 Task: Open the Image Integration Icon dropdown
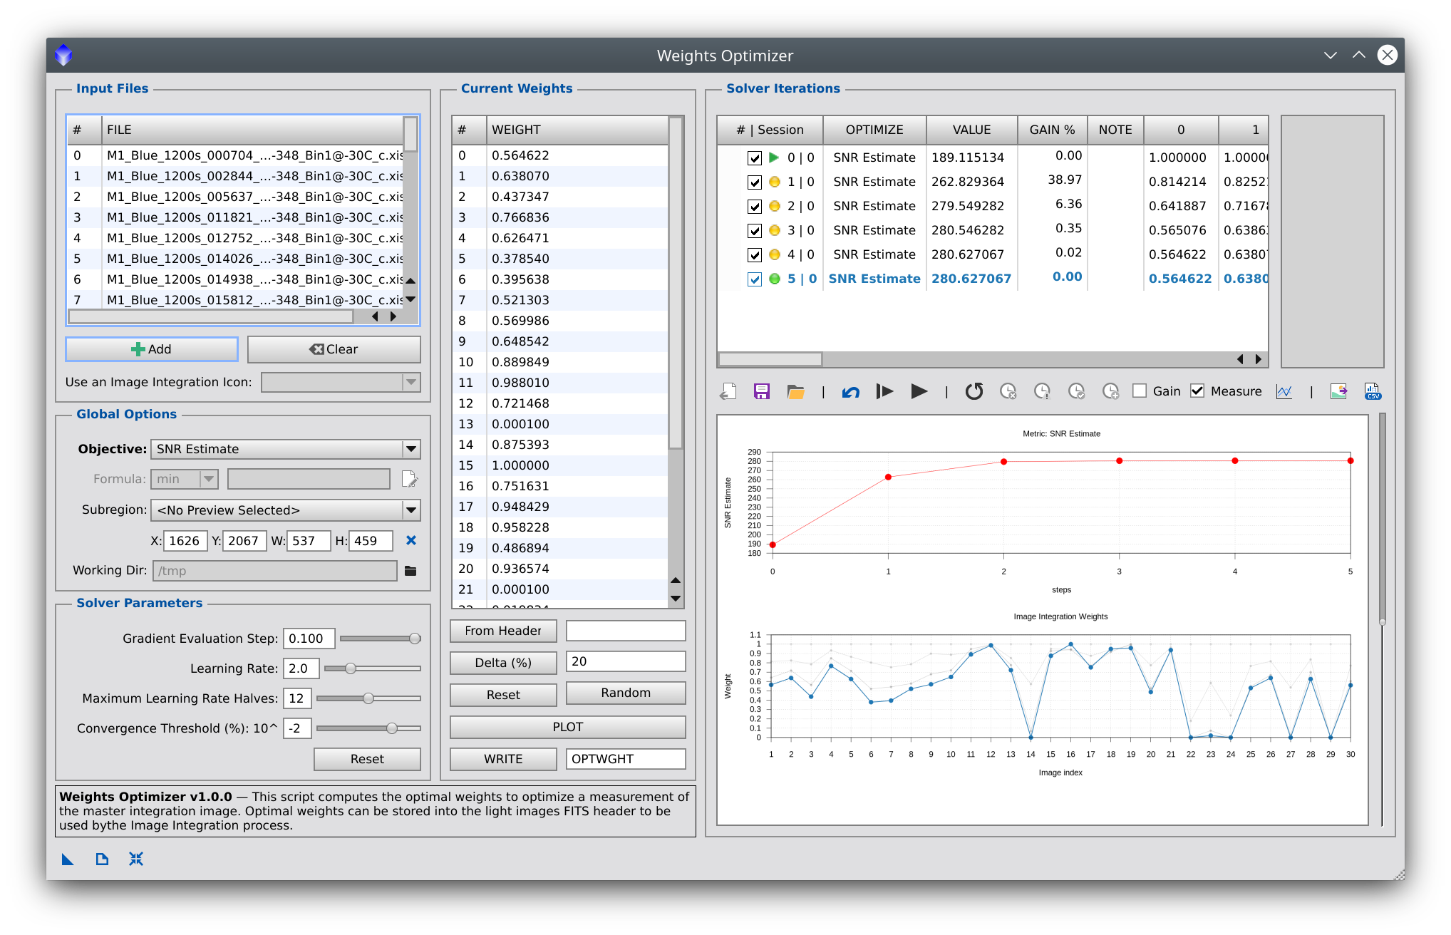[341, 382]
